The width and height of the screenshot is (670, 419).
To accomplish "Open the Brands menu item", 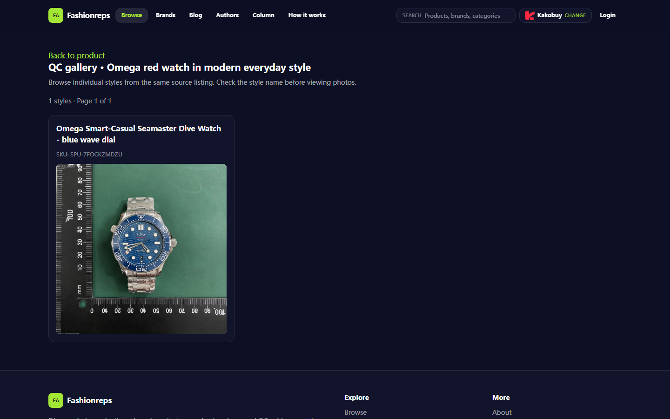I will pos(166,15).
